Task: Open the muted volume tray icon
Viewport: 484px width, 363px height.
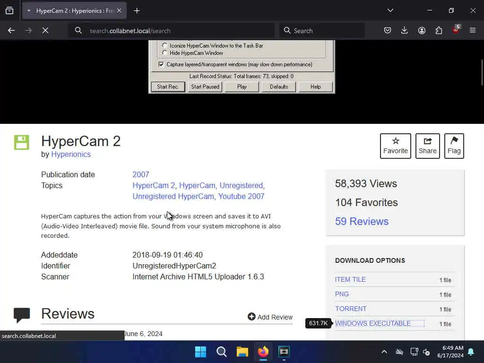Action: 427,352
